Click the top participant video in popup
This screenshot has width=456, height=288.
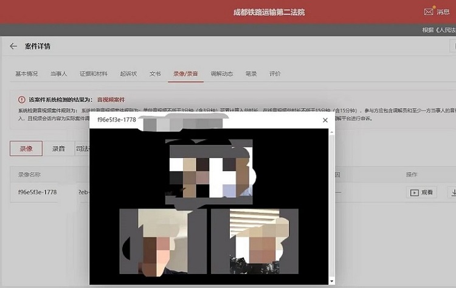click(x=210, y=170)
